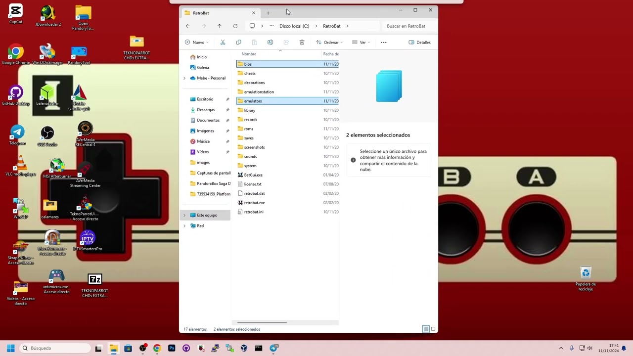633x356 pixels.
Task: Open the Nuevo dropdown menu
Action: [x=196, y=43]
